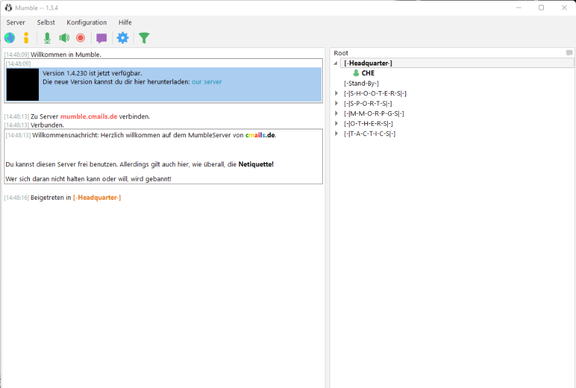
Task: Open the Selbst menu
Action: (46, 22)
